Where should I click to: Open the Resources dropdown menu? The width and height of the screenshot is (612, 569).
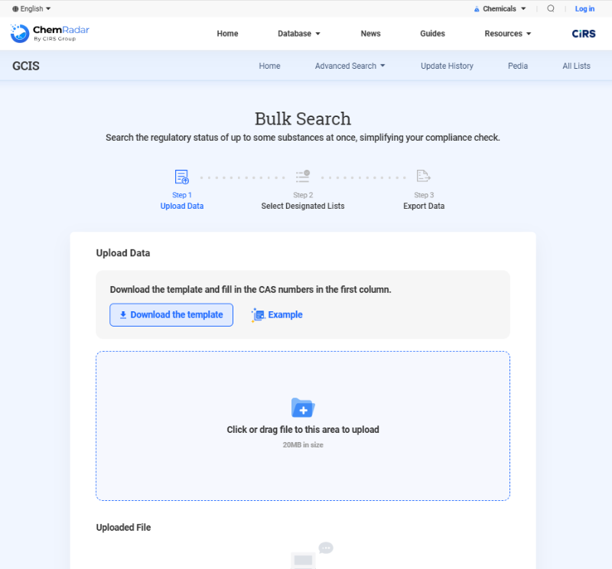(508, 34)
